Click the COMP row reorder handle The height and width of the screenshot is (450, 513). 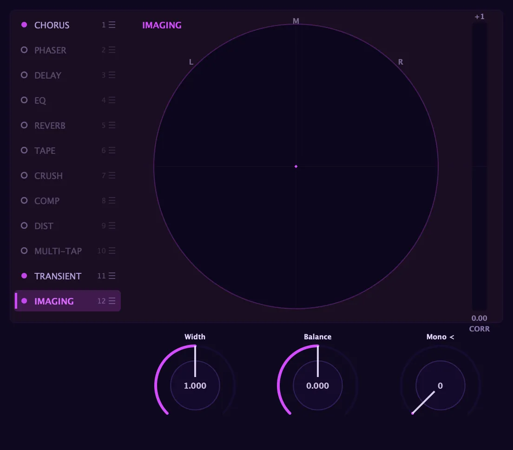tap(112, 200)
